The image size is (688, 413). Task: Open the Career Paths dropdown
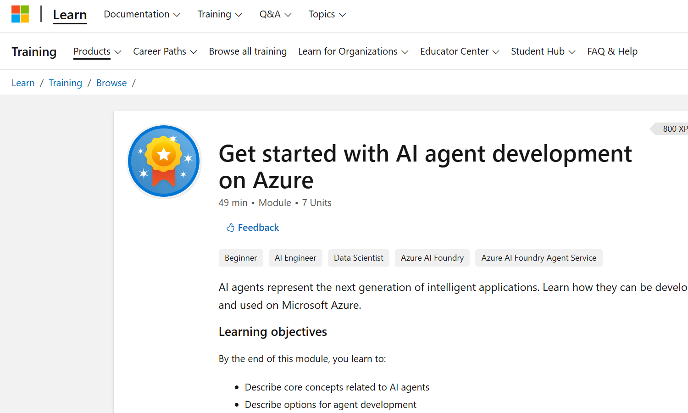(x=165, y=51)
